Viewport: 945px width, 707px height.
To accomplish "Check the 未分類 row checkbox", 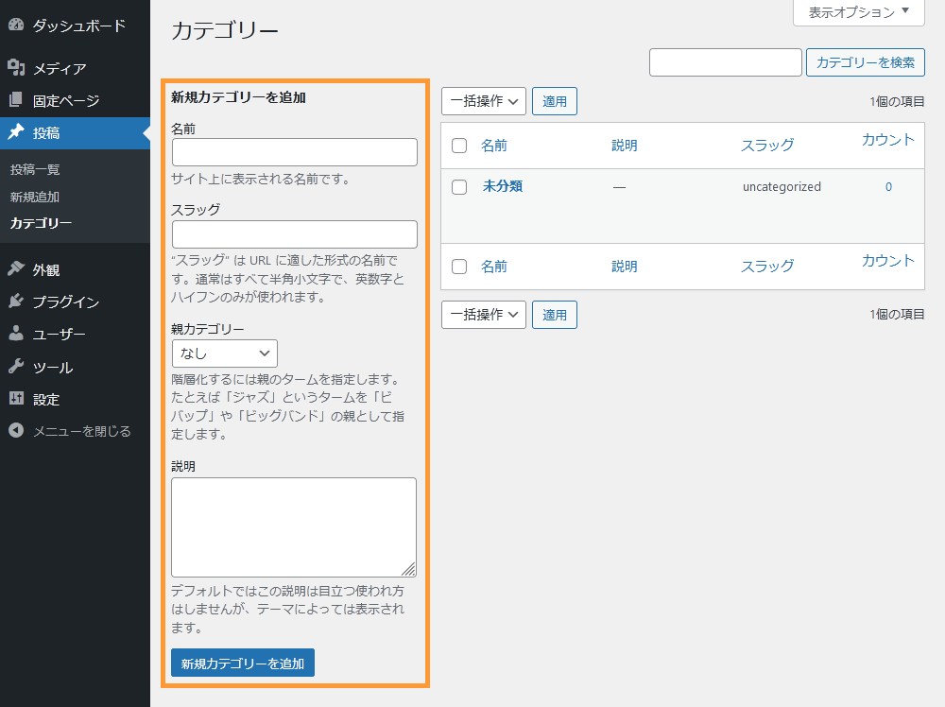I will point(459,186).
